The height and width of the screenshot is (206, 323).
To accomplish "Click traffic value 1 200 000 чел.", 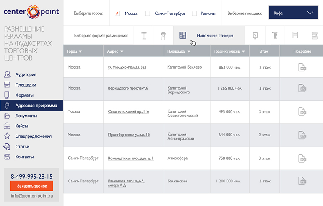I will (228, 181).
